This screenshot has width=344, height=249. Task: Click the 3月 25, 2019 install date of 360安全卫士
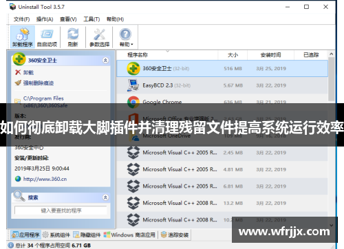click(271, 69)
